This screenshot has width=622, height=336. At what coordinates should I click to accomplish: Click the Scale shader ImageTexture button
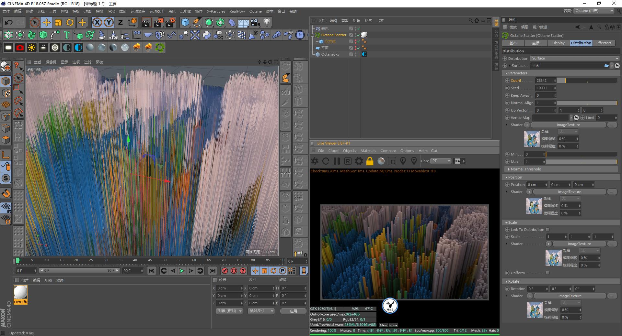[x=579, y=244]
